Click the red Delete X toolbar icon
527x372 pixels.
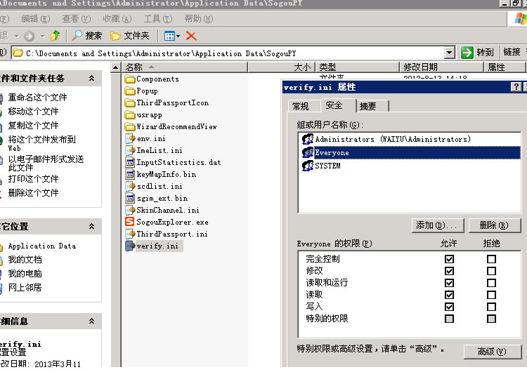pyautogui.click(x=191, y=36)
